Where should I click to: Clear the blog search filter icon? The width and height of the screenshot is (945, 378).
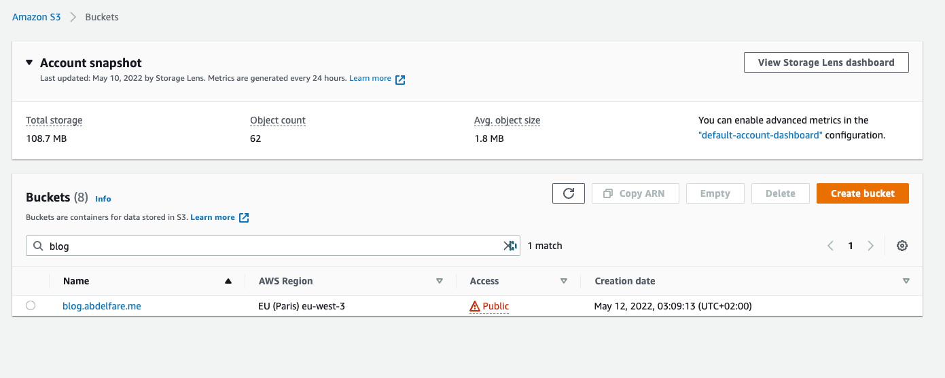click(510, 246)
